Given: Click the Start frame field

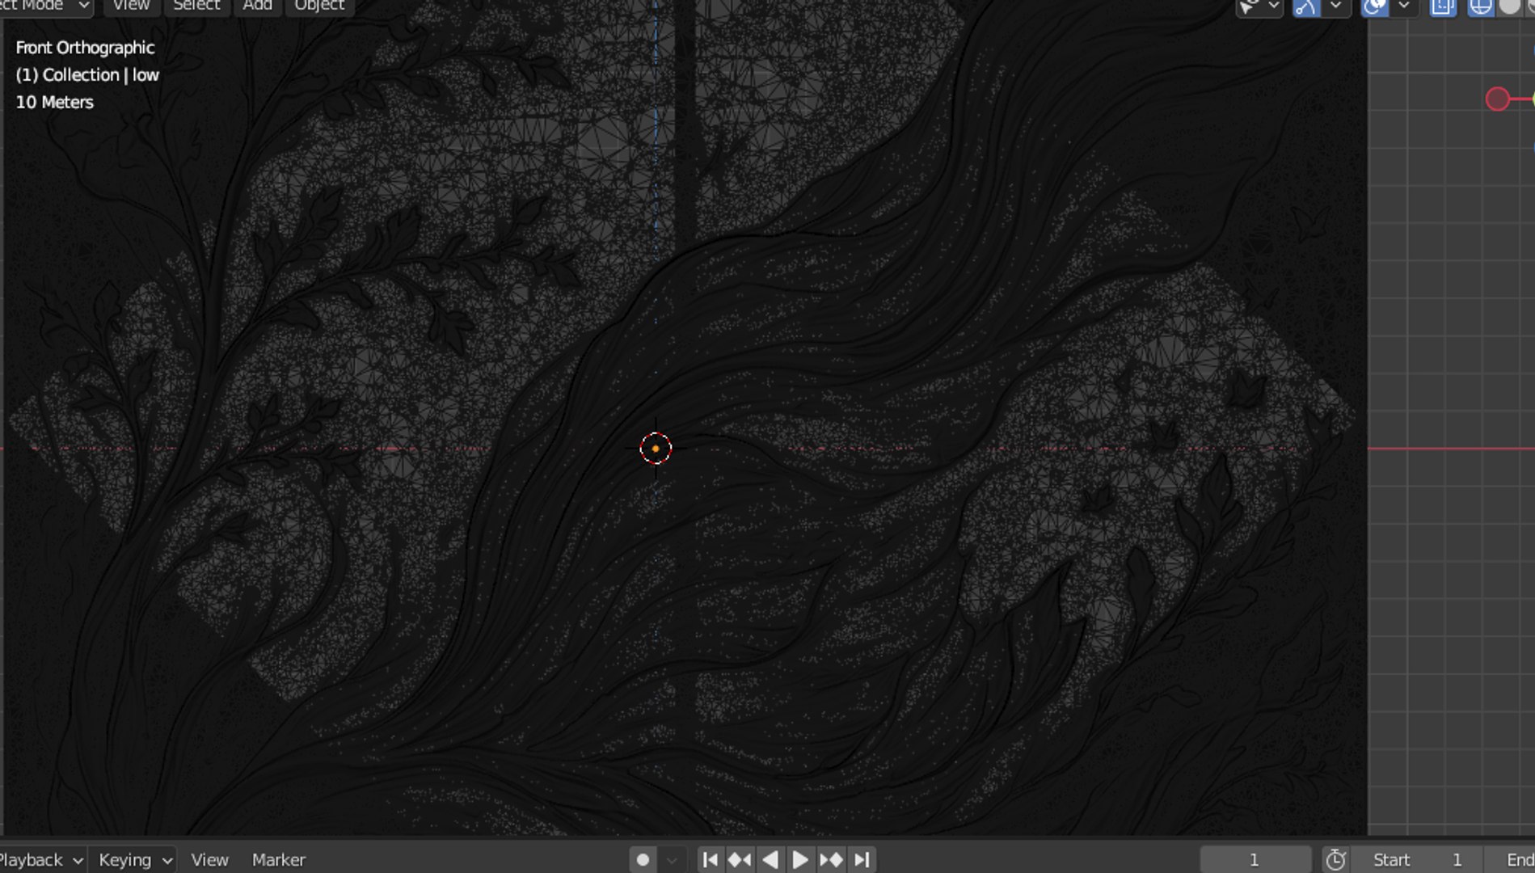Looking at the screenshot, I should click(1418, 859).
